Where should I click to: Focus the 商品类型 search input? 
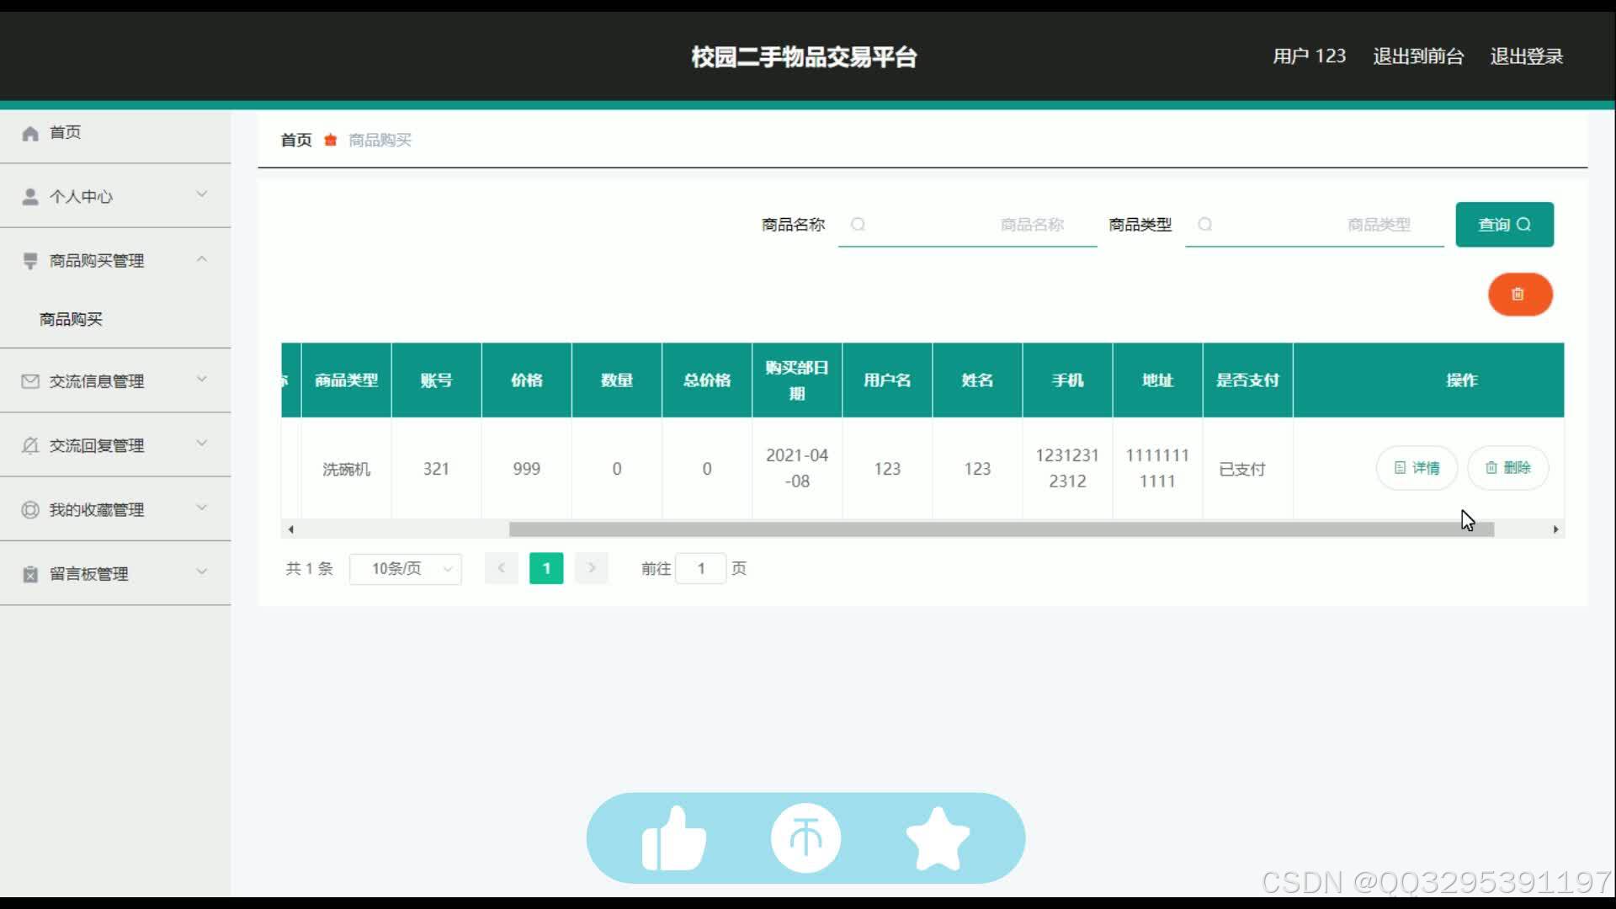click(x=1315, y=225)
